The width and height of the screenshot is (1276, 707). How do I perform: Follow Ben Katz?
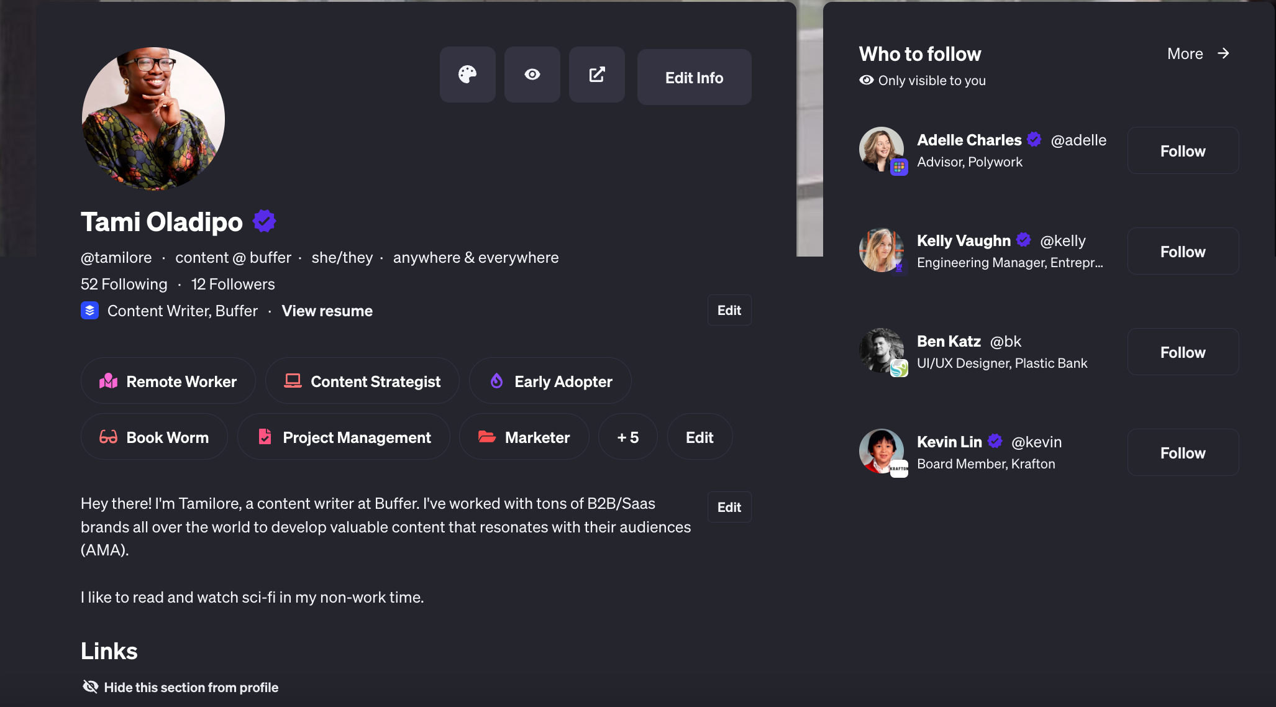click(x=1182, y=352)
